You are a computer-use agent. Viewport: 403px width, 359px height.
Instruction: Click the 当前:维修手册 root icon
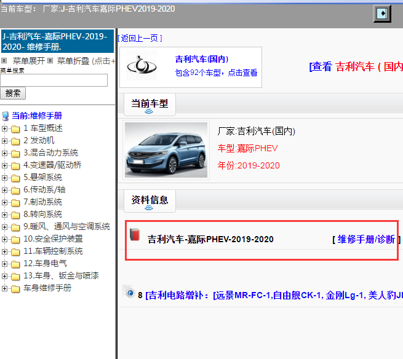coord(6,116)
